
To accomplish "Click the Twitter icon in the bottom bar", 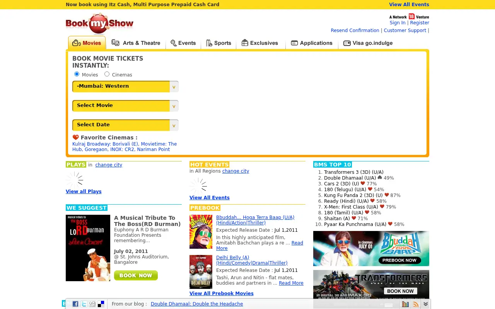I will (84, 304).
